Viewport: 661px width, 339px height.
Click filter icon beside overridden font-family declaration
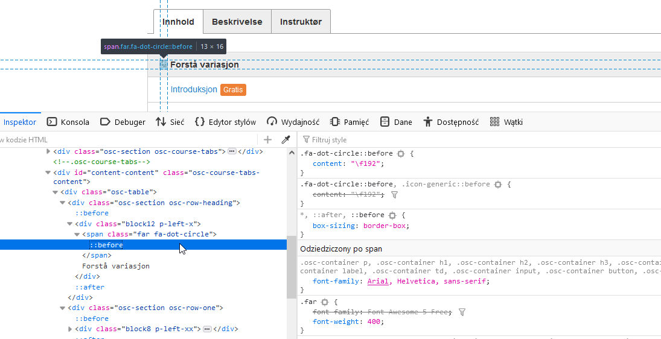(x=462, y=312)
